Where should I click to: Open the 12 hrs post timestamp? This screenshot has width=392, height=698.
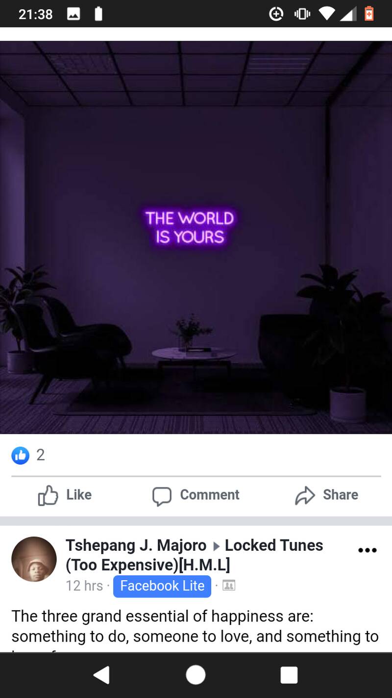click(84, 586)
